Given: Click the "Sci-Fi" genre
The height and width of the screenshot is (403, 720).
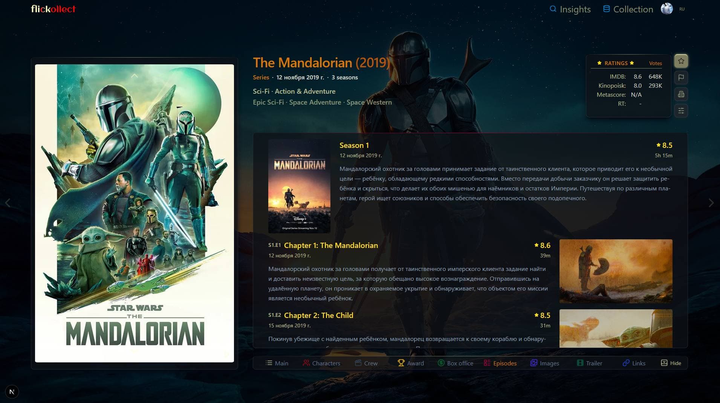Looking at the screenshot, I should tap(261, 91).
